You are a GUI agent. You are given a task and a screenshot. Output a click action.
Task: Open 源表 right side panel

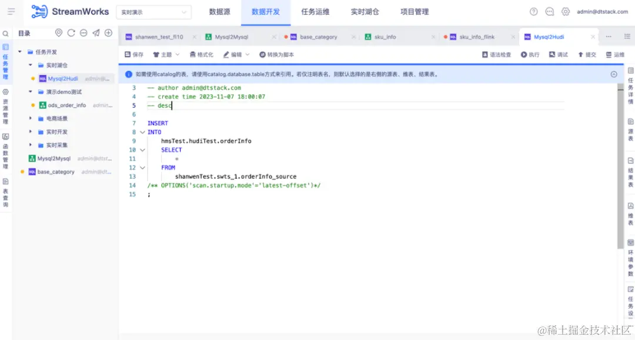pyautogui.click(x=630, y=129)
